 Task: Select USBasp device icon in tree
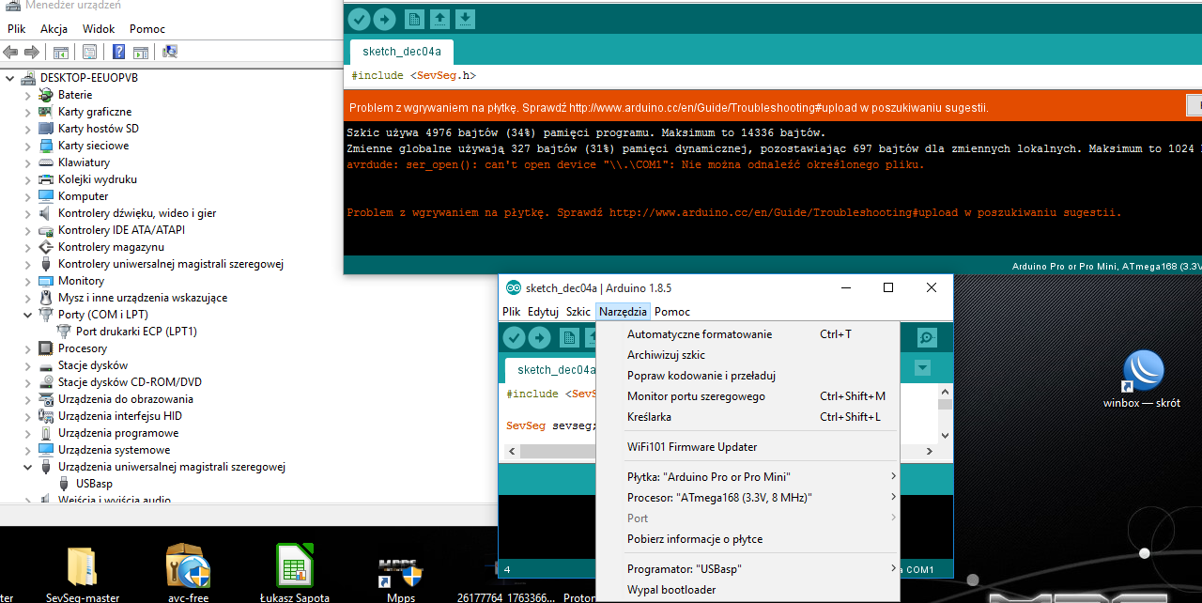coord(65,484)
